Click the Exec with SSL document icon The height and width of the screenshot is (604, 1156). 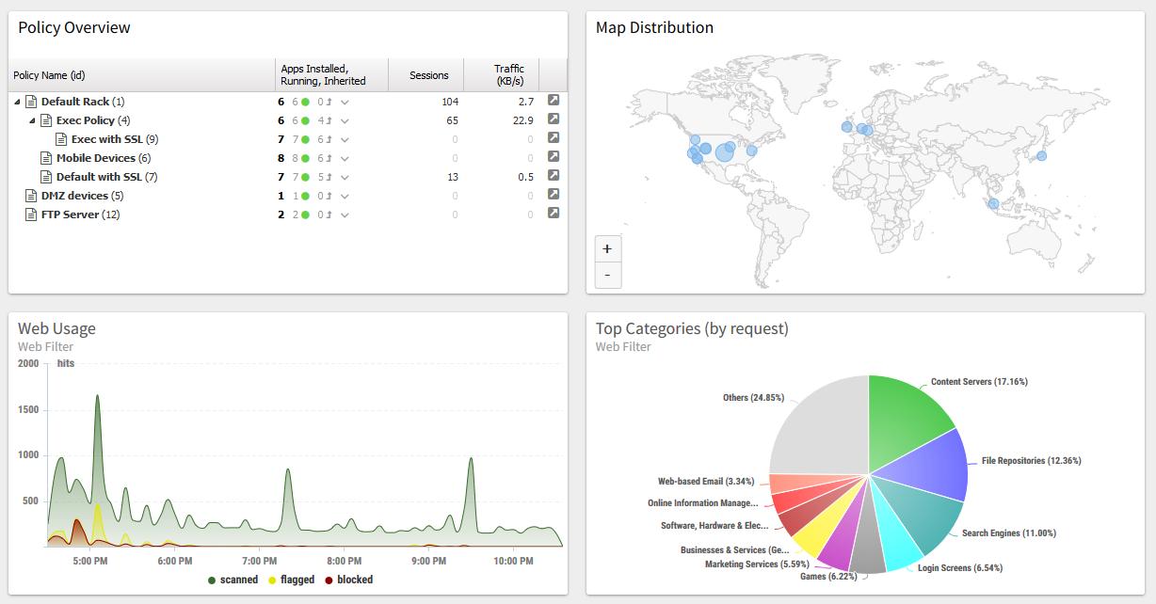(61, 138)
